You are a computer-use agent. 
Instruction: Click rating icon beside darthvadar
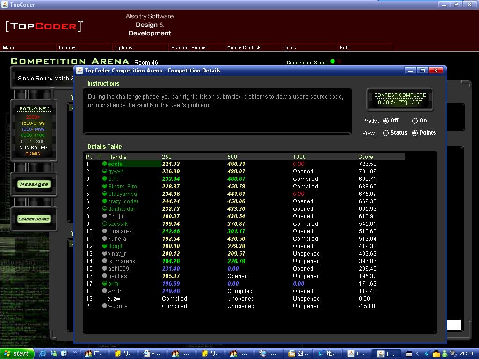pos(104,209)
